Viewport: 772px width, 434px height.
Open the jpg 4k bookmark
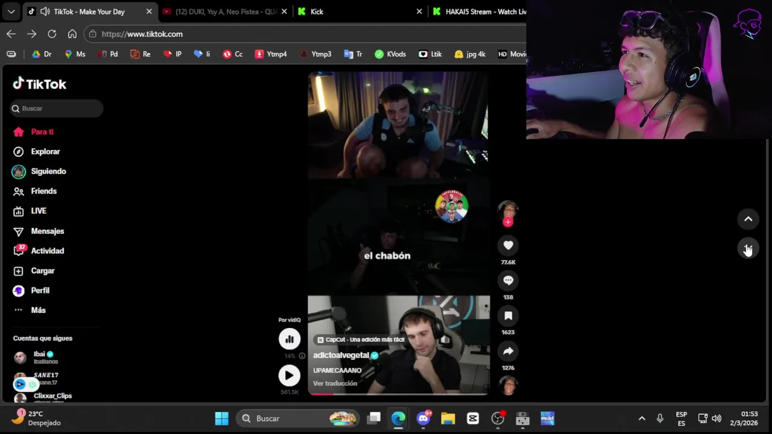click(470, 54)
